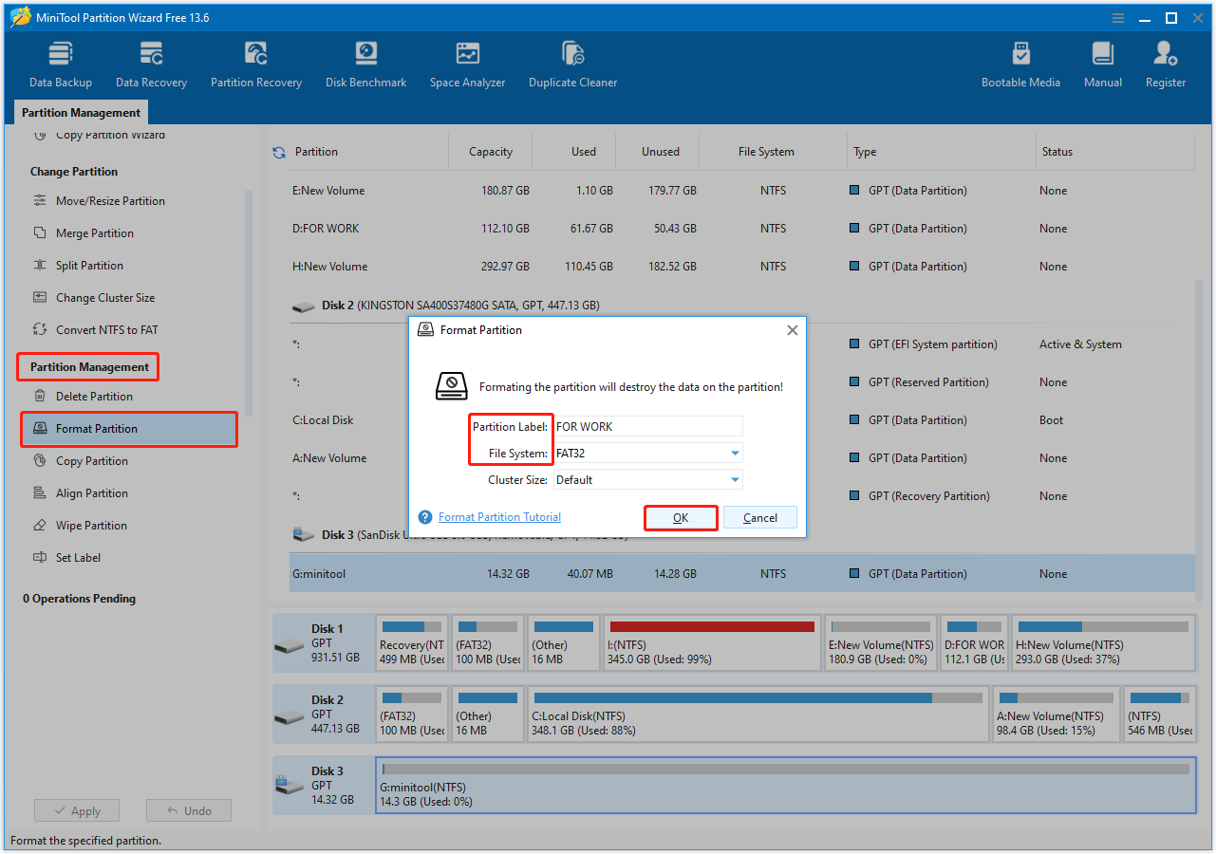Cancel the Format Partition dialog

759,517
